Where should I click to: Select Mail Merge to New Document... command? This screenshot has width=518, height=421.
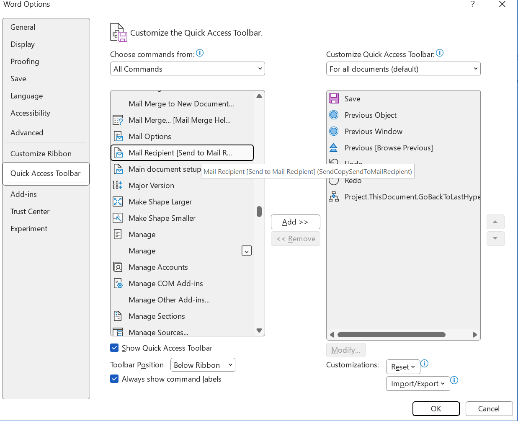click(x=182, y=104)
